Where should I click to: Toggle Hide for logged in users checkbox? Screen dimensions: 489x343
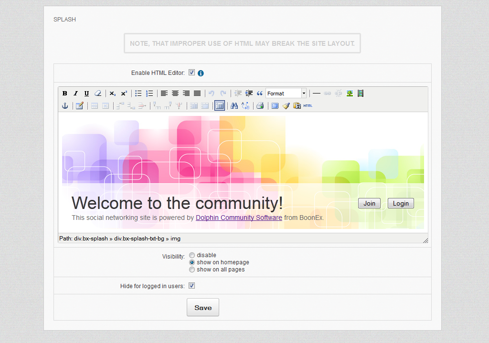pos(191,286)
